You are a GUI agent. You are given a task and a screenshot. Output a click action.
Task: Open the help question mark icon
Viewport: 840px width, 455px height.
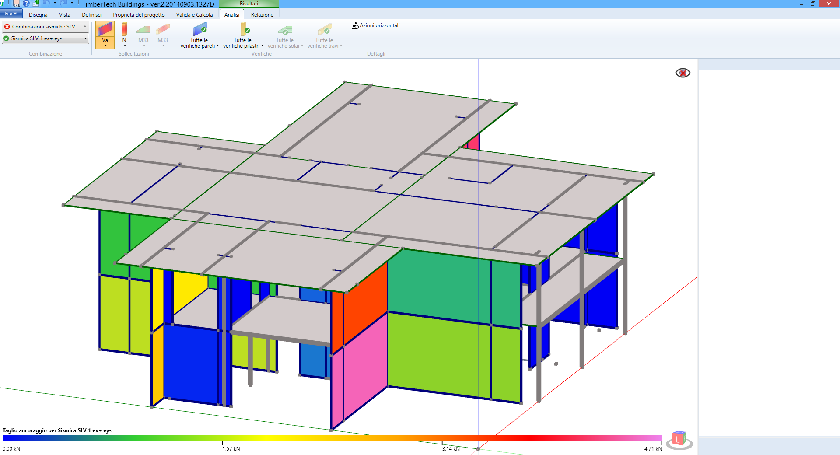(26, 3)
